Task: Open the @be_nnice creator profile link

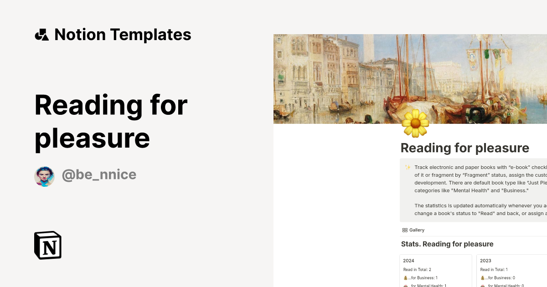Action: coord(99,174)
